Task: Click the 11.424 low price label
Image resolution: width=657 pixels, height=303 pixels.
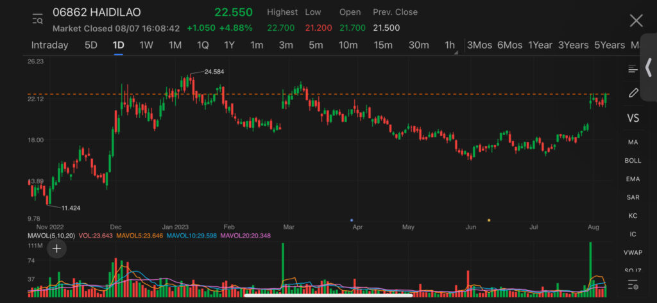Action: tap(71, 208)
